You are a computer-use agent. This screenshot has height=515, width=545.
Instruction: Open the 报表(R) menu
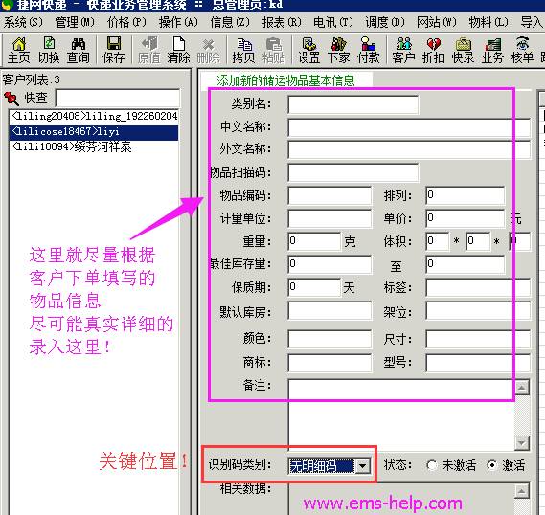(x=282, y=23)
